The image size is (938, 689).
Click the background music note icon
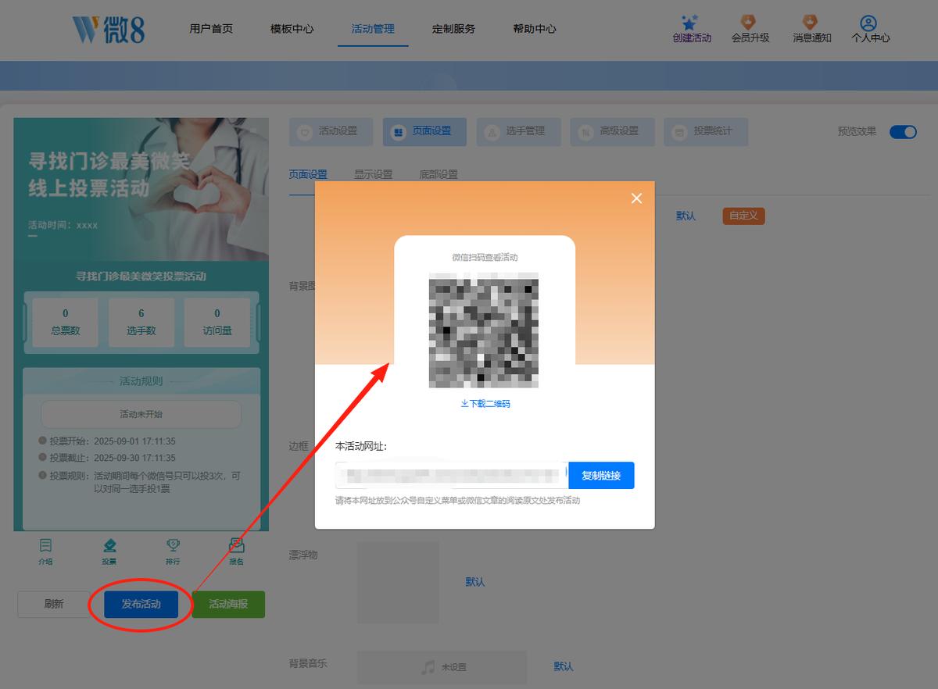[428, 667]
